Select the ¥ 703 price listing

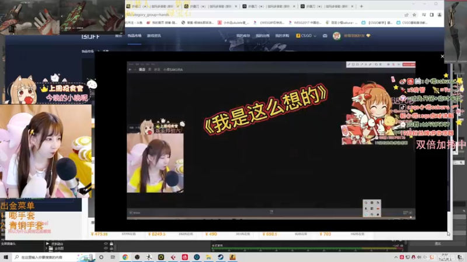coord(325,234)
